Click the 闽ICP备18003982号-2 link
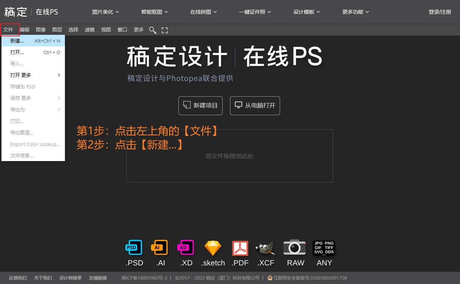This screenshot has height=284, width=460. [144, 278]
